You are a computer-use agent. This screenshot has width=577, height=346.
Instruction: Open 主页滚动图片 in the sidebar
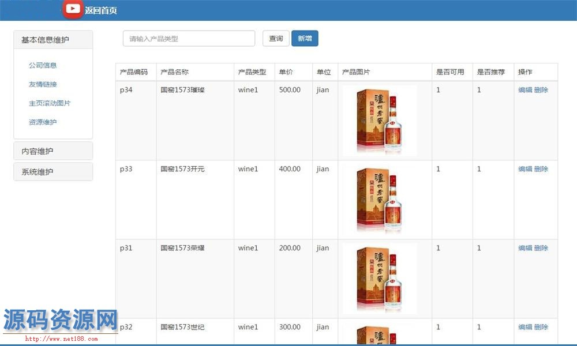click(x=50, y=103)
